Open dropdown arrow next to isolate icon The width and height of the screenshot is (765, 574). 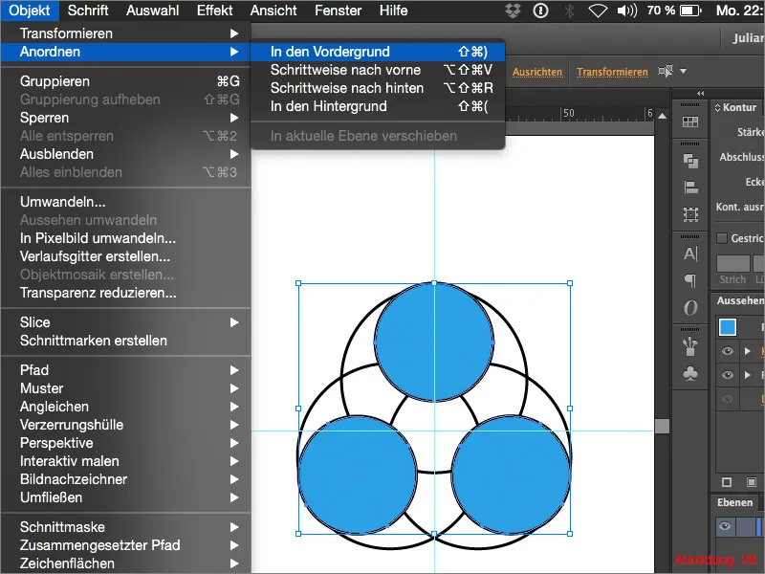(x=684, y=71)
